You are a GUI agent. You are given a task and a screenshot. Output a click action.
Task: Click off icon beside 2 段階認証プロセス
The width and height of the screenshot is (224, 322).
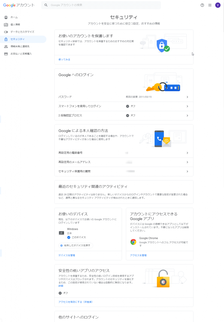point(127,116)
